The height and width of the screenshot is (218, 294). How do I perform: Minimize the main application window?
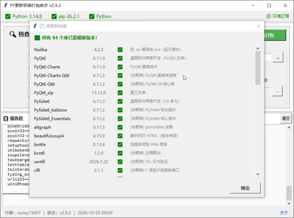[x=253, y=6]
